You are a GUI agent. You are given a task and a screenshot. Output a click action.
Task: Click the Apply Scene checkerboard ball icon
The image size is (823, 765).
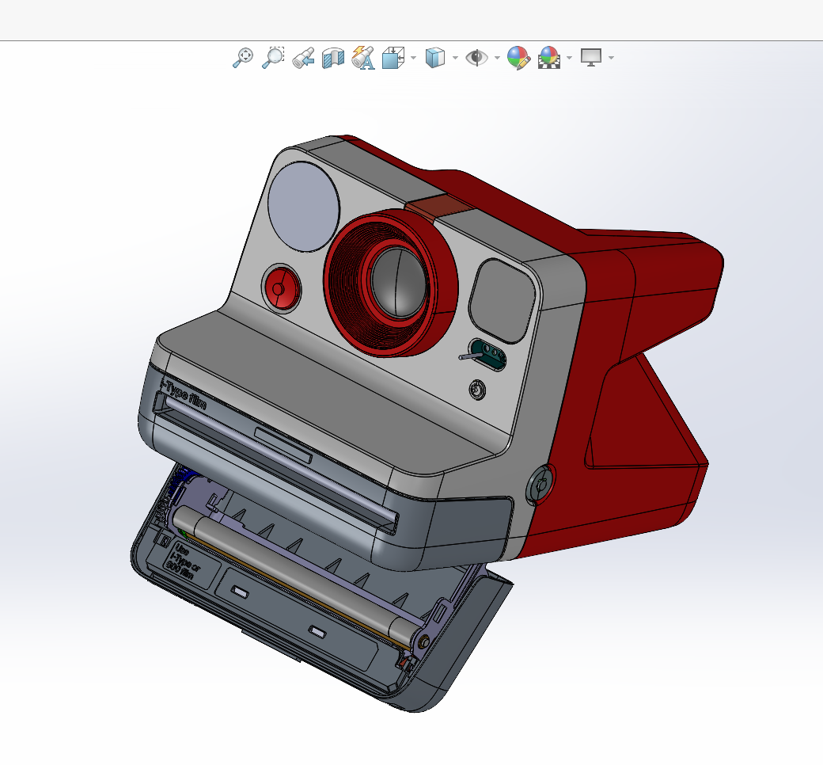click(549, 57)
